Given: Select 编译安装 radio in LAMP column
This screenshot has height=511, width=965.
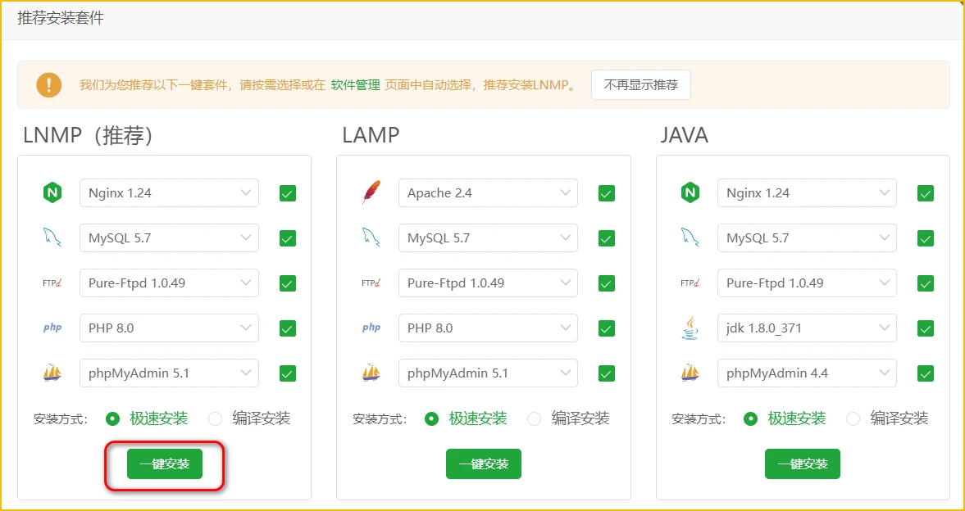Looking at the screenshot, I should [x=535, y=419].
